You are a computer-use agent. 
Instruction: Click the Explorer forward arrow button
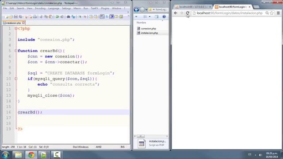tap(142, 10)
